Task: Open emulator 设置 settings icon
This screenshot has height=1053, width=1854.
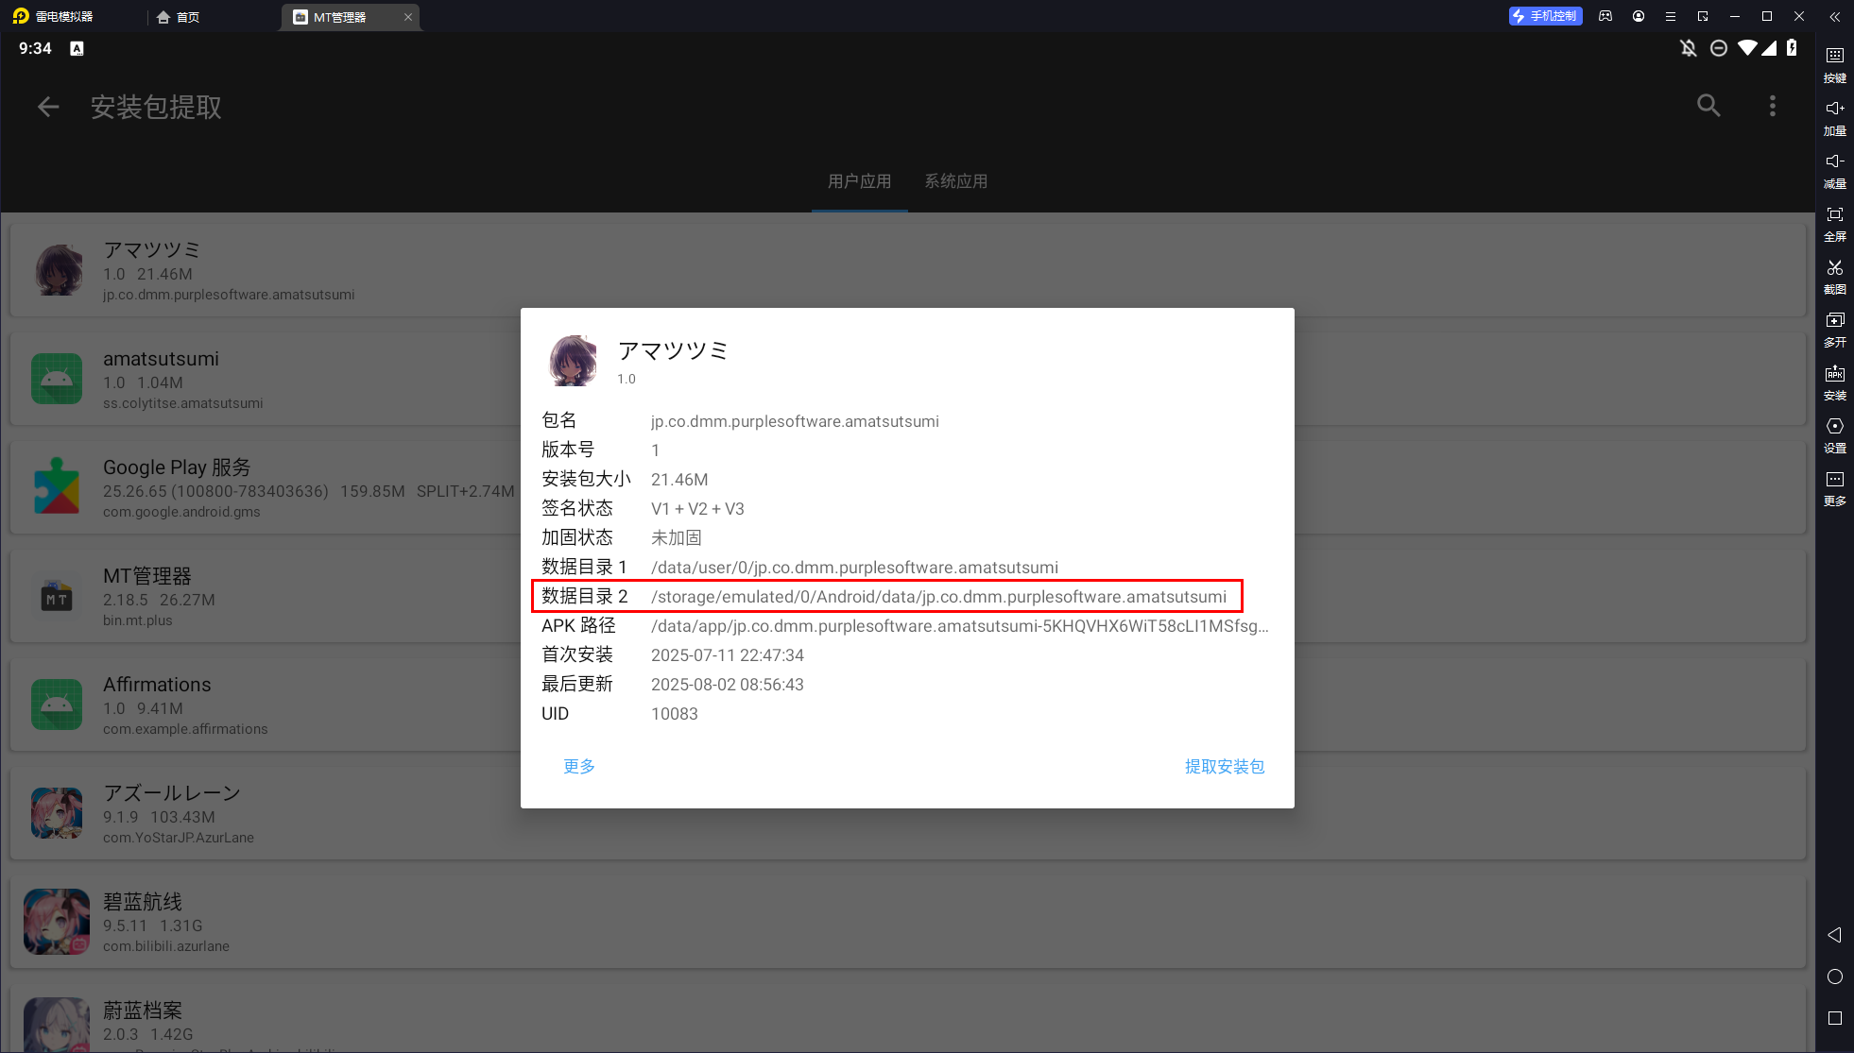Action: coord(1834,428)
